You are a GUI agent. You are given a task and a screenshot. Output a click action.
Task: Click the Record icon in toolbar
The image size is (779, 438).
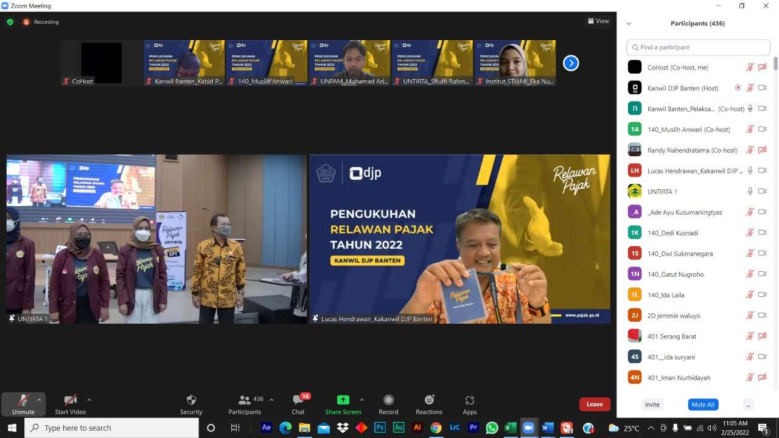click(388, 400)
